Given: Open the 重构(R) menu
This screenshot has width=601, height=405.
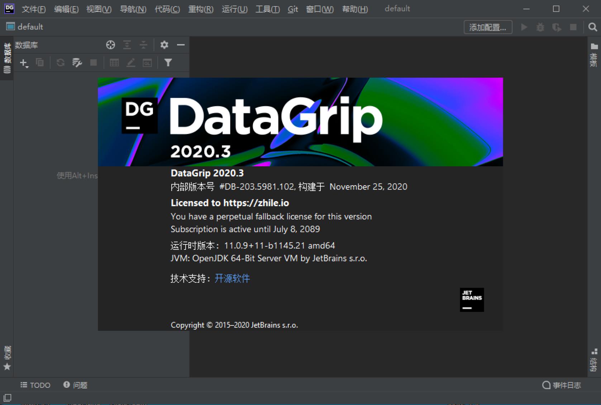Looking at the screenshot, I should pos(201,9).
